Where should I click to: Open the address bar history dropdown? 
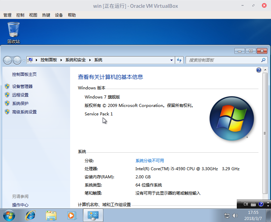171,60
